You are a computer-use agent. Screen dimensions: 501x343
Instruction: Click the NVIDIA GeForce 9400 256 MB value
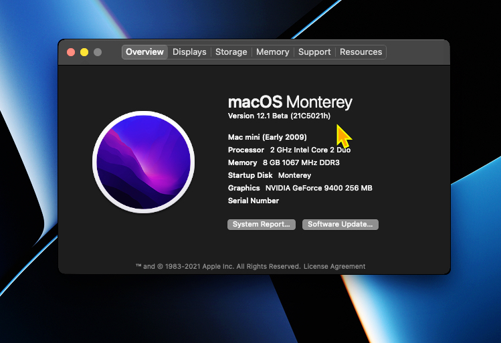tap(319, 188)
